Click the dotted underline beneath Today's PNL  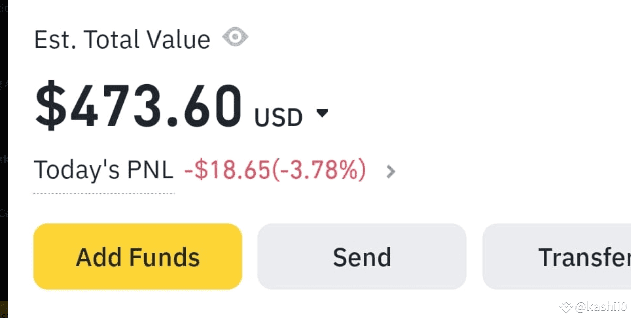pyautogui.click(x=103, y=193)
